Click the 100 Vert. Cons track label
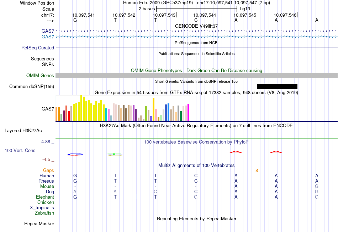Image resolution: width=338 pixels, height=232 pixels. point(20,150)
